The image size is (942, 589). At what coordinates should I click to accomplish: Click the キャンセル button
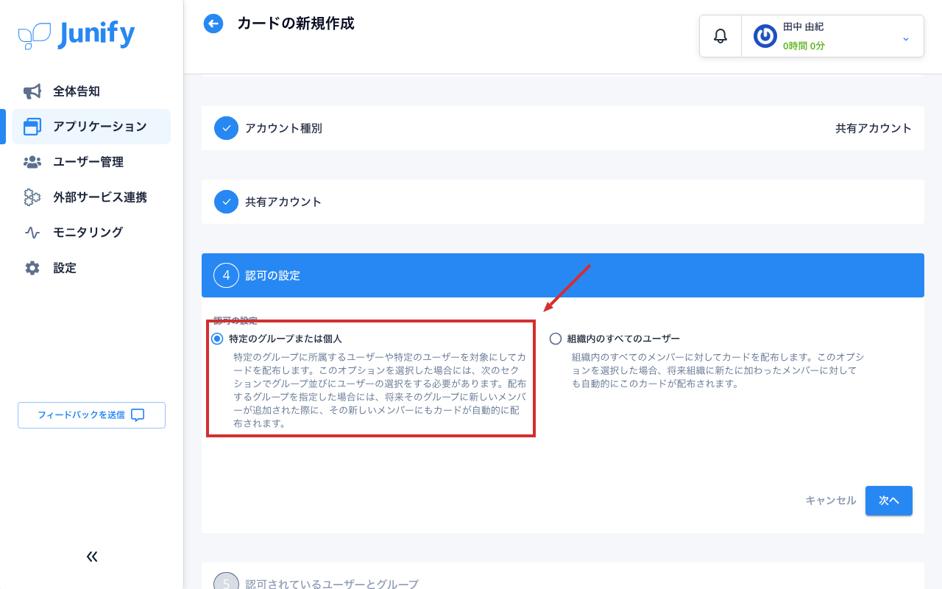coord(831,501)
